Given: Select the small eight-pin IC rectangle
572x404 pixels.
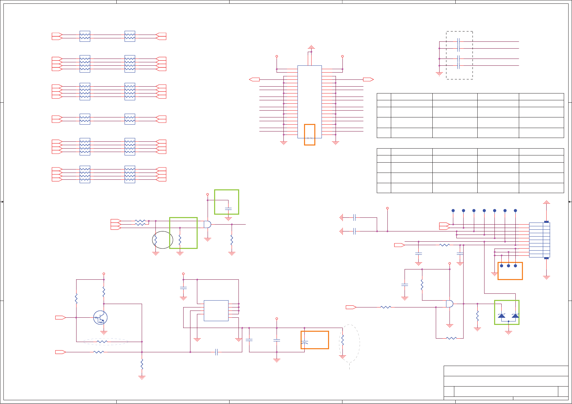Looking at the screenshot, I should (216, 311).
